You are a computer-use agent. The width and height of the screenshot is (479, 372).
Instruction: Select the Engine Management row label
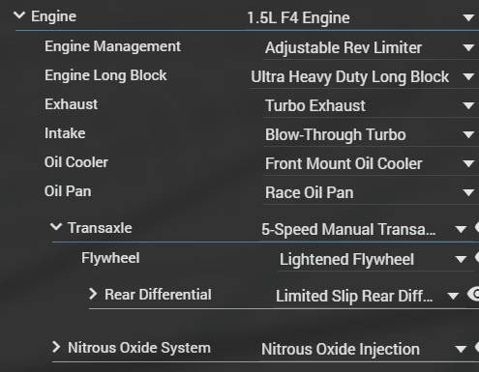[112, 46]
